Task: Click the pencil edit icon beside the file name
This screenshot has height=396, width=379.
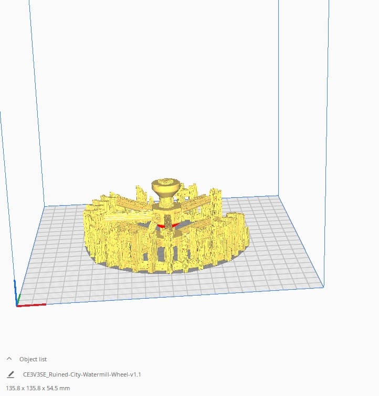Action: pos(10,374)
